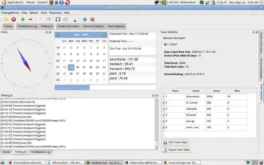Select the N_Camiel name cell

[x=196, y=103]
